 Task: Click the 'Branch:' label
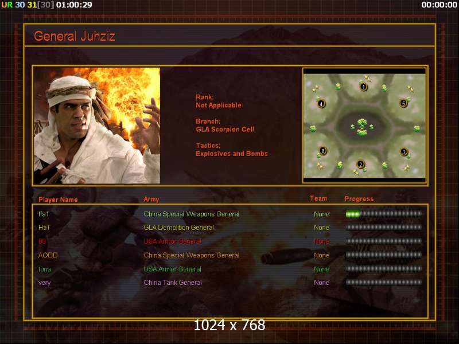pyautogui.click(x=208, y=122)
